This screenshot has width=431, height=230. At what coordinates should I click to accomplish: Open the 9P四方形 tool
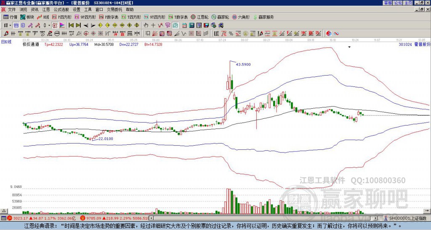point(85,17)
